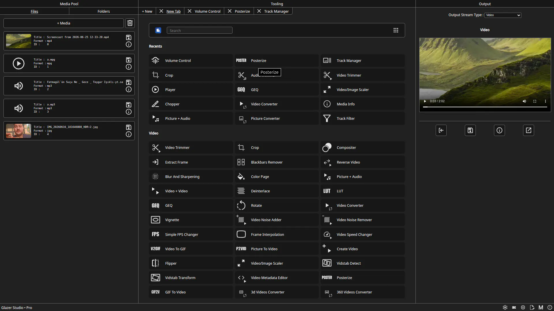Open GIF To Video tool
This screenshot has height=311, width=554.
coord(191,292)
